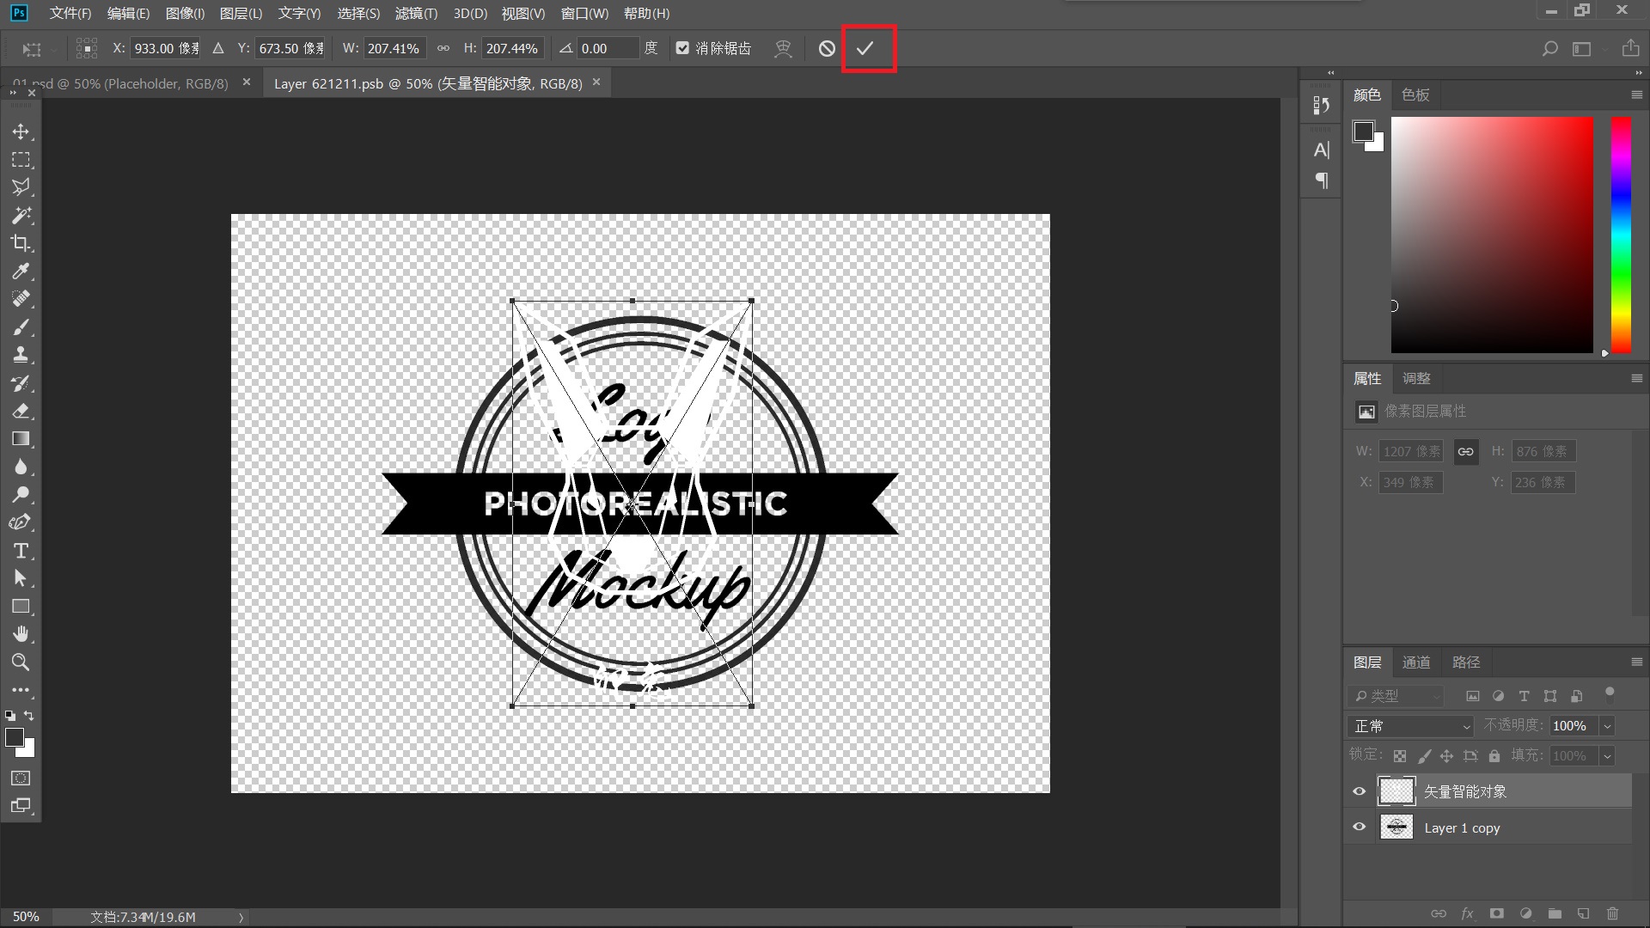Viewport: 1650px width, 928px height.
Task: Expand the opacity 100% dropdown arrow
Action: pyautogui.click(x=1607, y=726)
